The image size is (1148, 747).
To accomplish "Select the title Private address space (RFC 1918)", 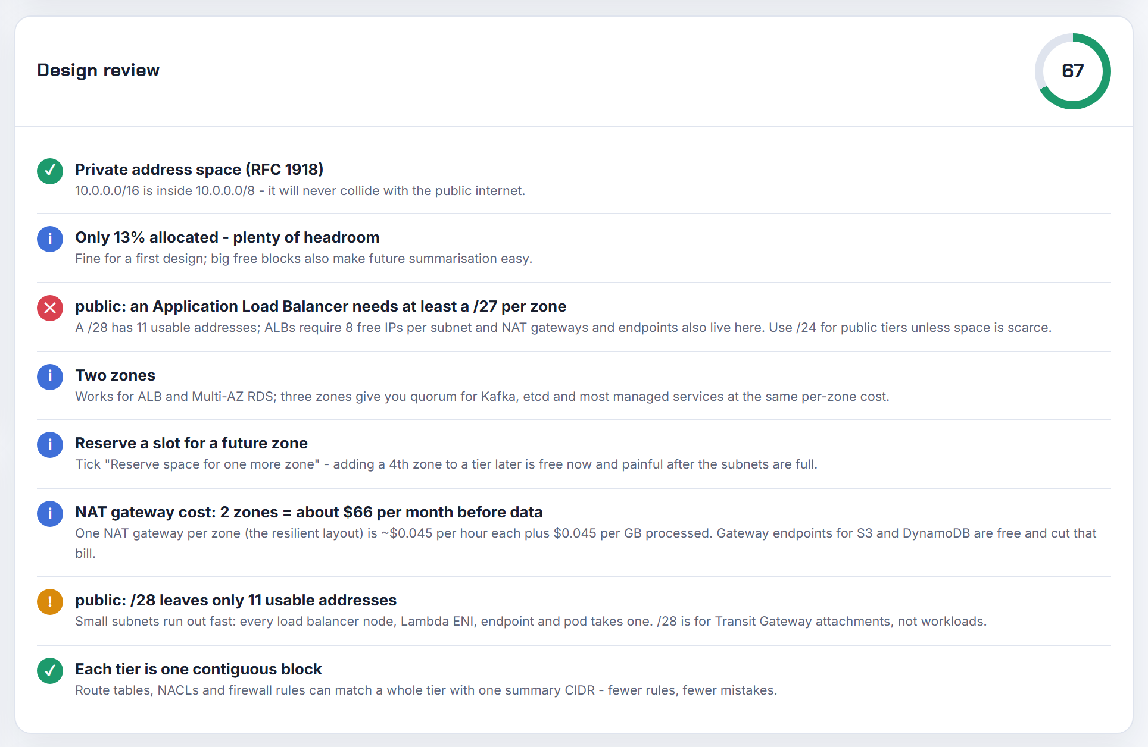I will [199, 170].
